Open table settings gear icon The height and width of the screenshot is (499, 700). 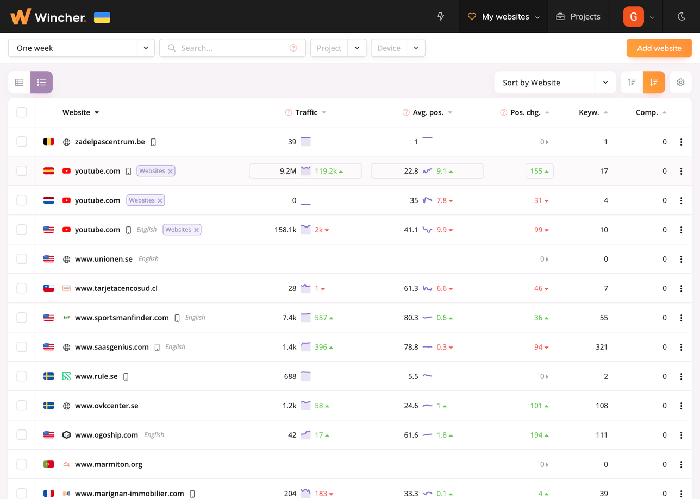(680, 83)
